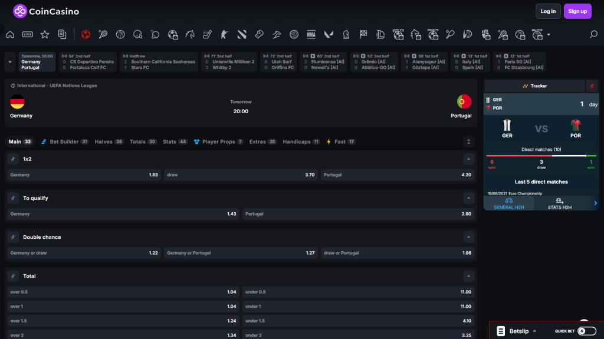Select the MMA sport icon
The image size is (604, 339).
(311, 35)
